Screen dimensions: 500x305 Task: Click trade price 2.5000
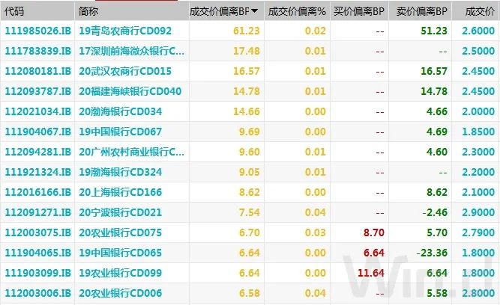(478, 51)
